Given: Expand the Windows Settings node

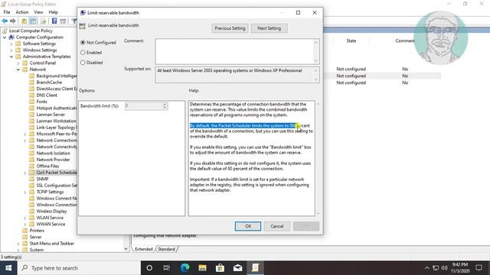Looking at the screenshot, I should click(11, 50).
